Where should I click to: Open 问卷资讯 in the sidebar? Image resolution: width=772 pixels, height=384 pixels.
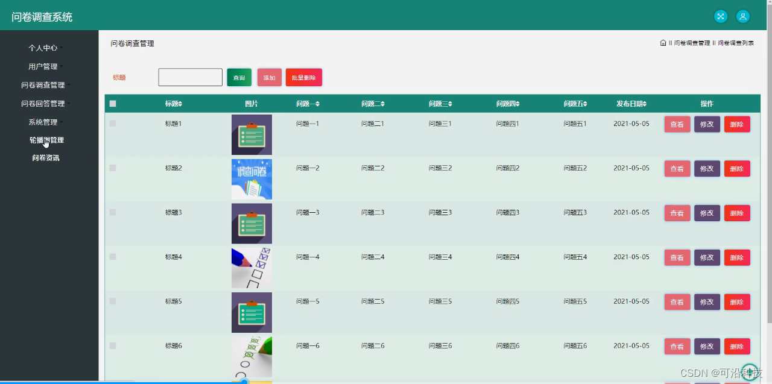(x=46, y=158)
